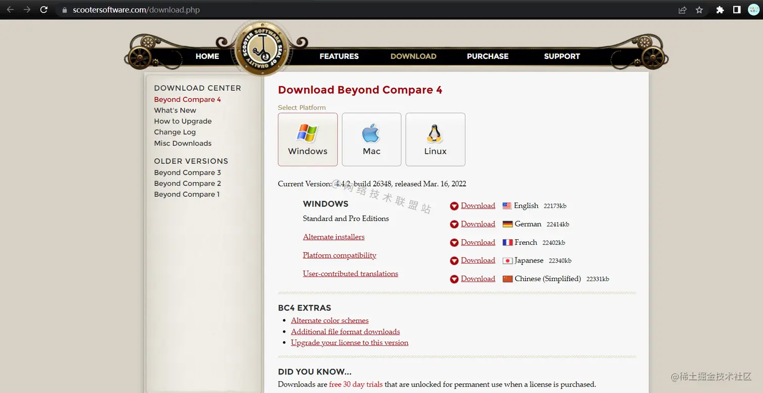Click the BC4 EXTRAS heading

[x=304, y=308]
